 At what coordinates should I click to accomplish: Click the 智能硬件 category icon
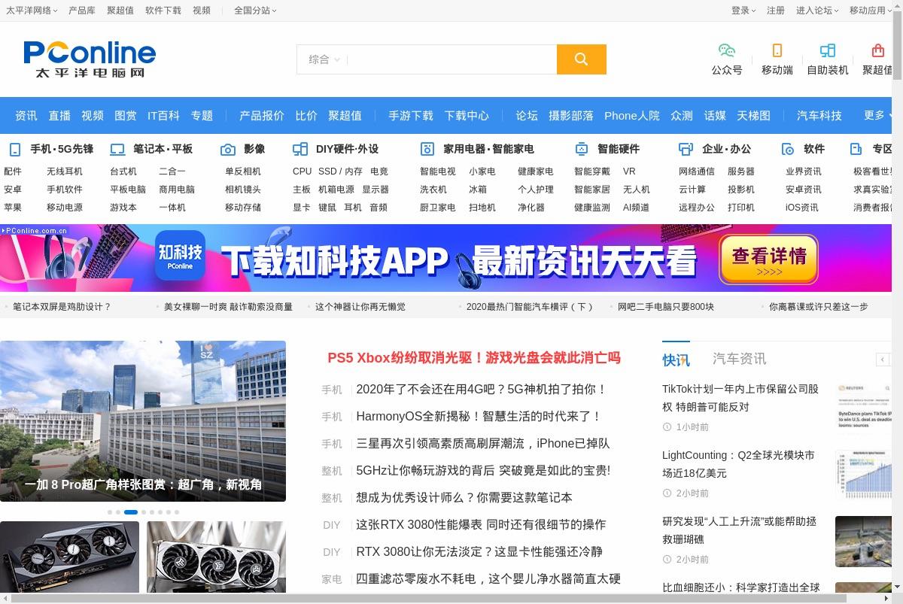582,149
